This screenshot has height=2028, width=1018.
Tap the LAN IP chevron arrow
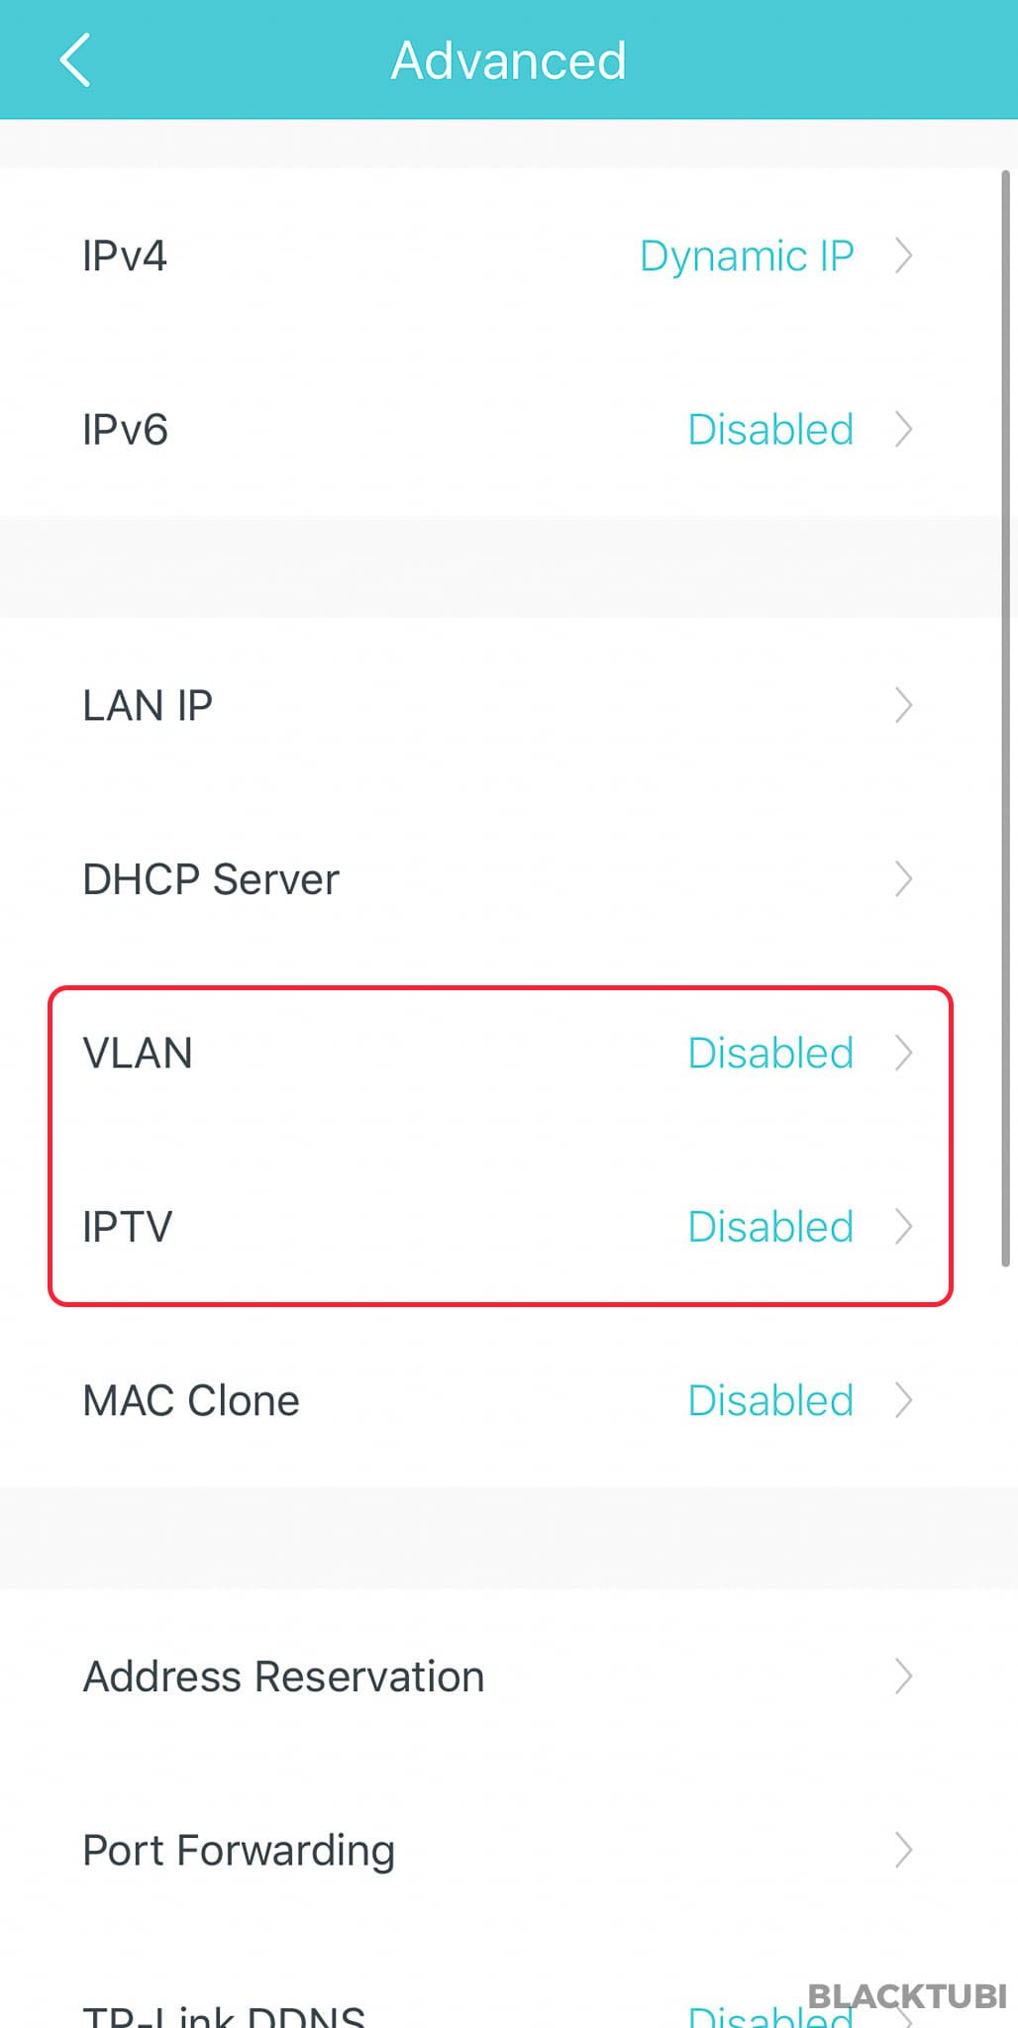[x=903, y=705]
